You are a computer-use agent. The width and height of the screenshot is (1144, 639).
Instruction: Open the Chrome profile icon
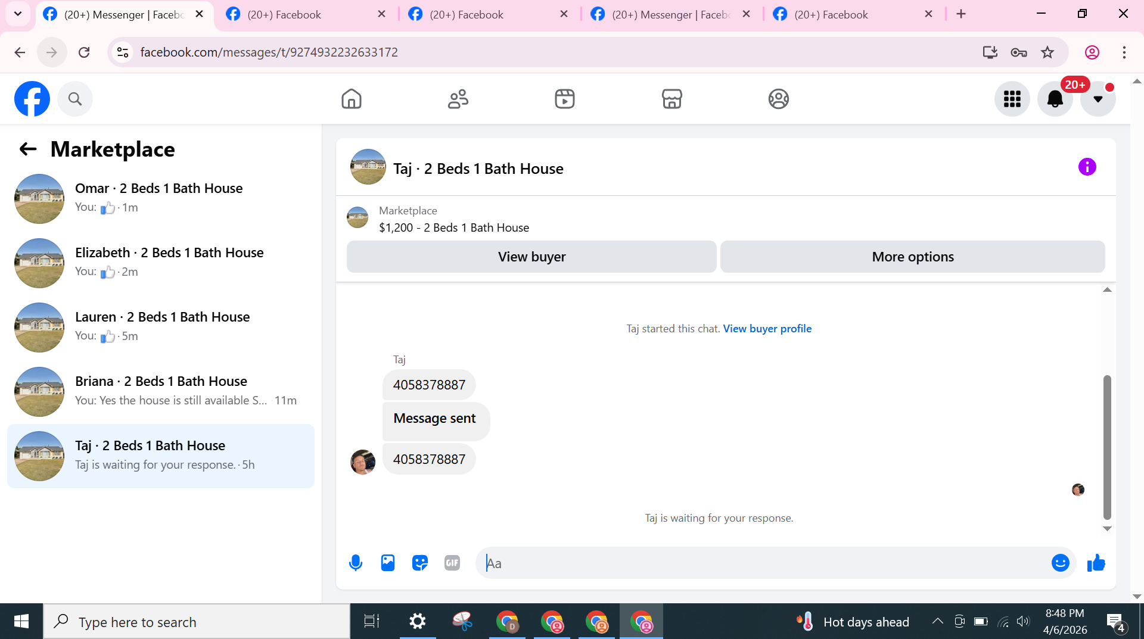coord(1092,52)
